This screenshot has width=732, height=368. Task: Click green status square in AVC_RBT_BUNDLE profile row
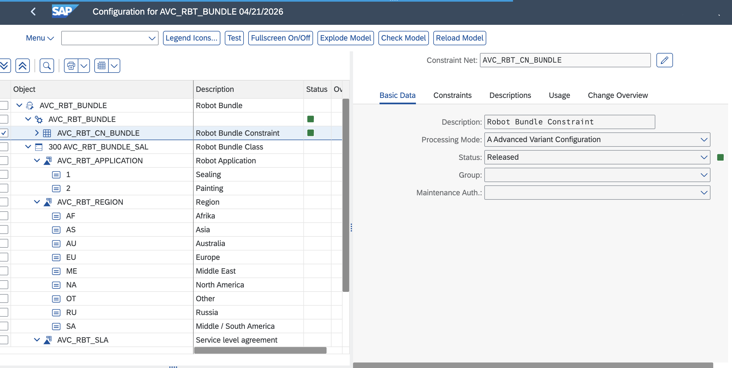point(310,119)
